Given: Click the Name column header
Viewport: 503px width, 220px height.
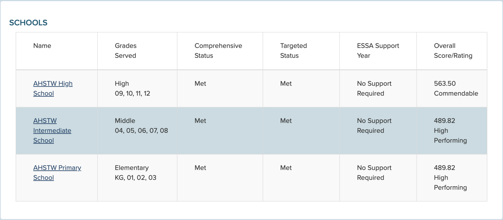Looking at the screenshot, I should pos(42,46).
